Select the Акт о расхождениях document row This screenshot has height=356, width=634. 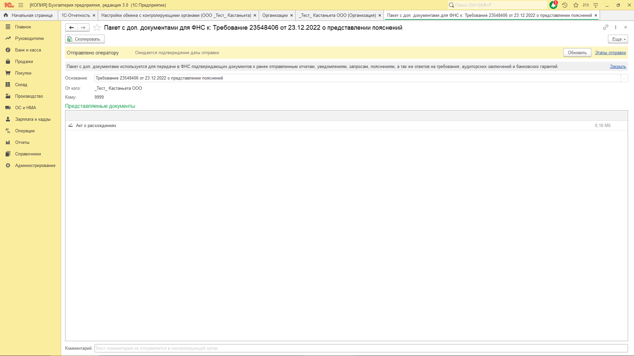click(96, 126)
